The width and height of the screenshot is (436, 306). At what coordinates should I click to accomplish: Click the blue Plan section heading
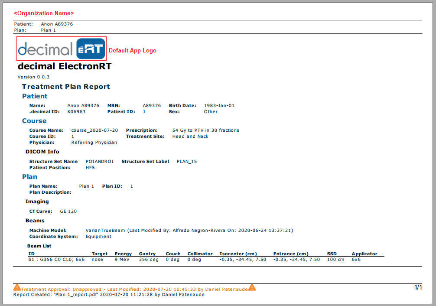point(29,177)
